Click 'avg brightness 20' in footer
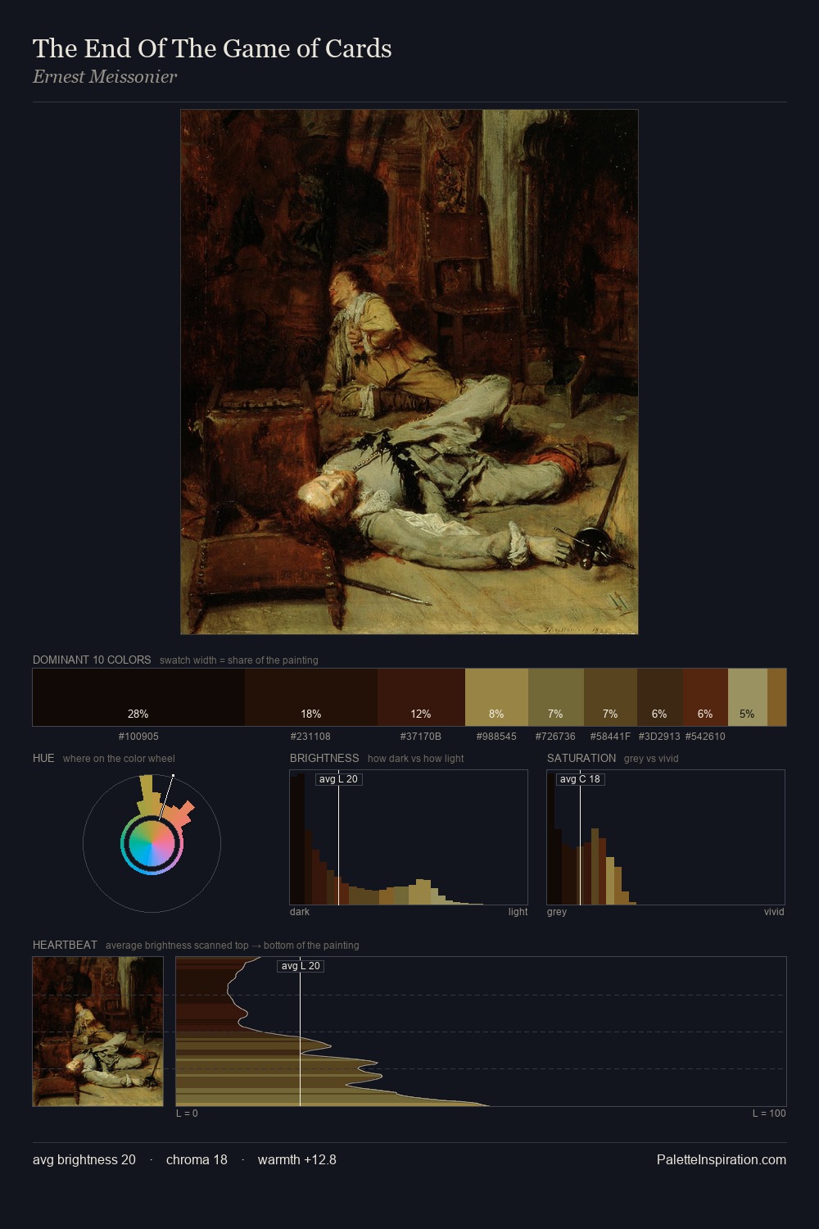Screen dimensions: 819x1229 (x=84, y=1159)
